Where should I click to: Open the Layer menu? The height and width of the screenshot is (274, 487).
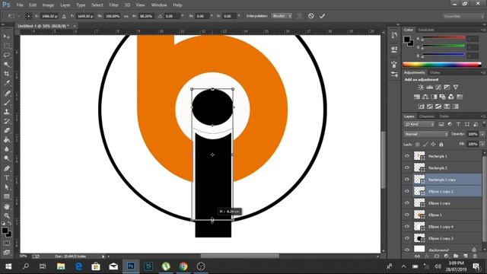coord(65,5)
